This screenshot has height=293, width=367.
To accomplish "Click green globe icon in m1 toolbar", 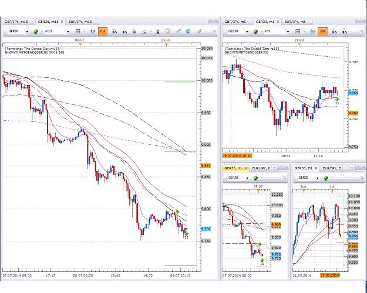I will pos(255,32).
